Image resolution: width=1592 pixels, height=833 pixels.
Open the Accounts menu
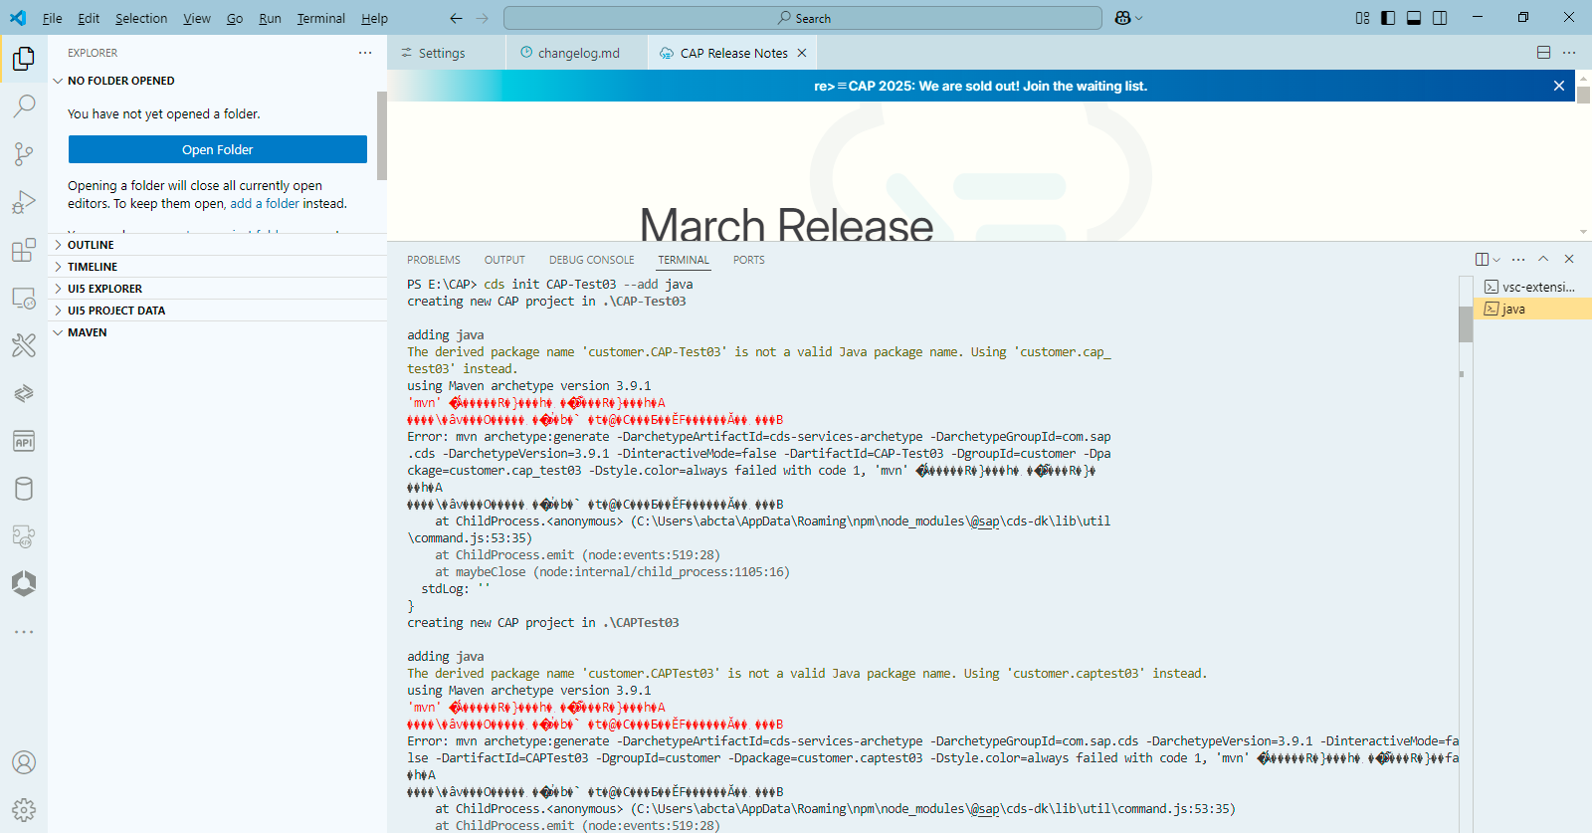[24, 762]
